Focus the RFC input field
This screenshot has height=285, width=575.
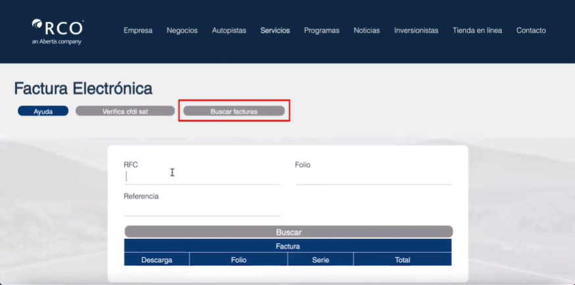(202, 177)
